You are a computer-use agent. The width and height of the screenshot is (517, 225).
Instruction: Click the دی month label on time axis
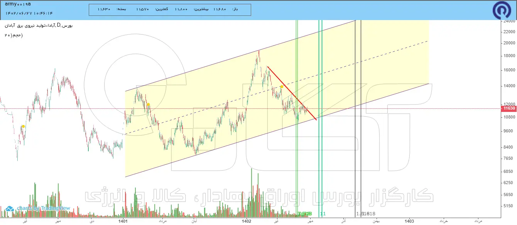(91, 221)
